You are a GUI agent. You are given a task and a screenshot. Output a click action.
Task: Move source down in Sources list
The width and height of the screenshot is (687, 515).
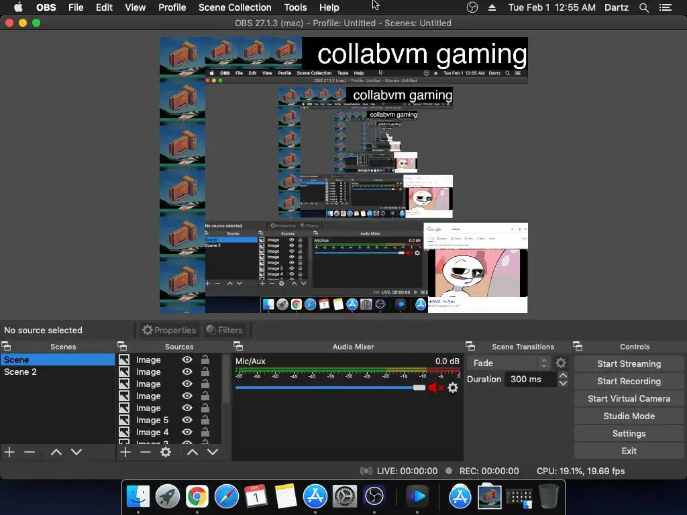213,452
